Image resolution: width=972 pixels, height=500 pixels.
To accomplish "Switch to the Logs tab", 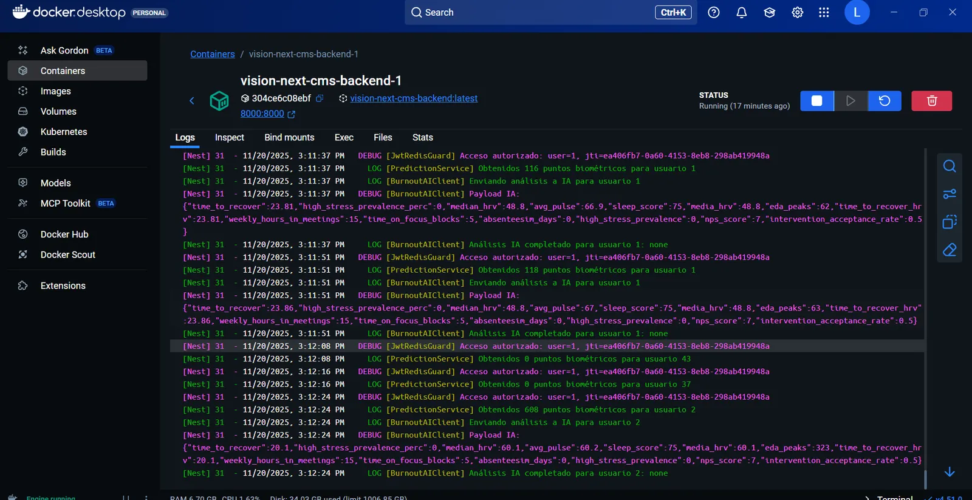I will 185,138.
